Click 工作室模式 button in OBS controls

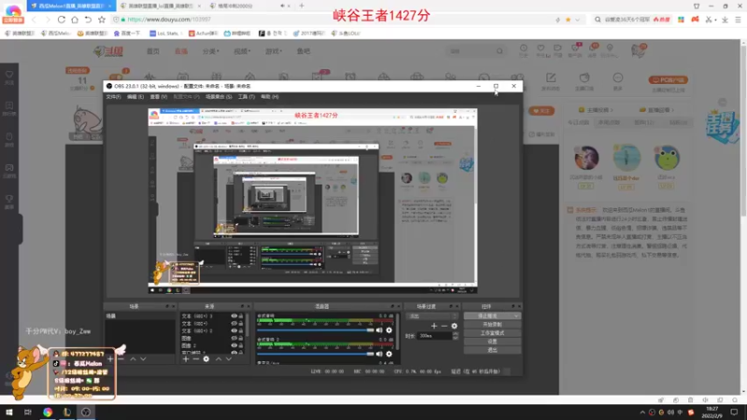pyautogui.click(x=492, y=333)
